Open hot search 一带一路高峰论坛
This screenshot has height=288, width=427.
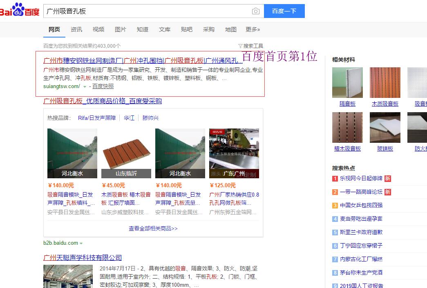tap(361, 192)
